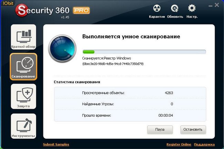The width and height of the screenshot is (224, 149).
Task: Open the Инструменты tools icon
Action: click(x=23, y=126)
